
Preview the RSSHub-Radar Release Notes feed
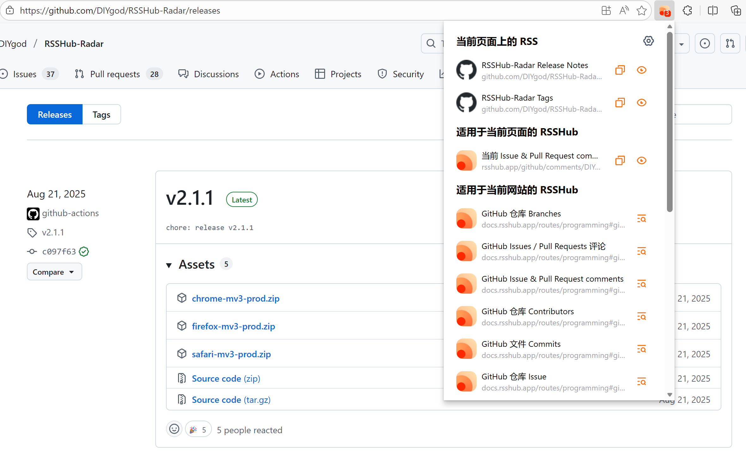coord(641,70)
